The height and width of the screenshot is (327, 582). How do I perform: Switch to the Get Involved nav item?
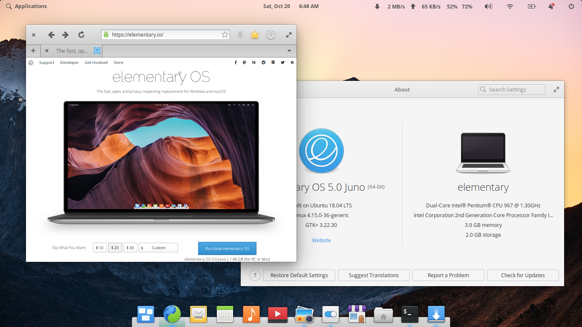pos(96,63)
